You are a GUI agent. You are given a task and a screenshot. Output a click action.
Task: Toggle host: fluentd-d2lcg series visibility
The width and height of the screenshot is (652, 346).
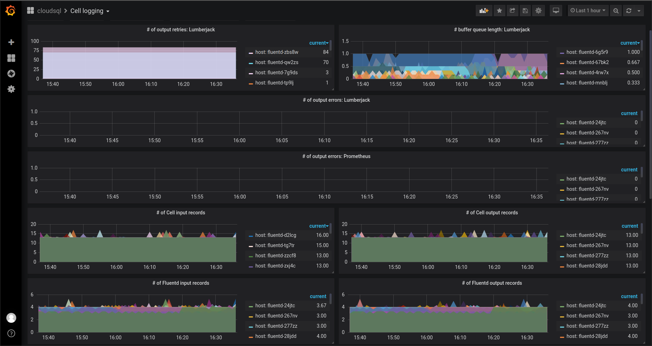pyautogui.click(x=276, y=235)
